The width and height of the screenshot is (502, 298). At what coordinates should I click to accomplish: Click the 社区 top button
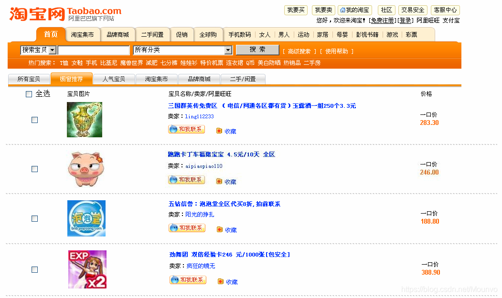click(x=386, y=10)
